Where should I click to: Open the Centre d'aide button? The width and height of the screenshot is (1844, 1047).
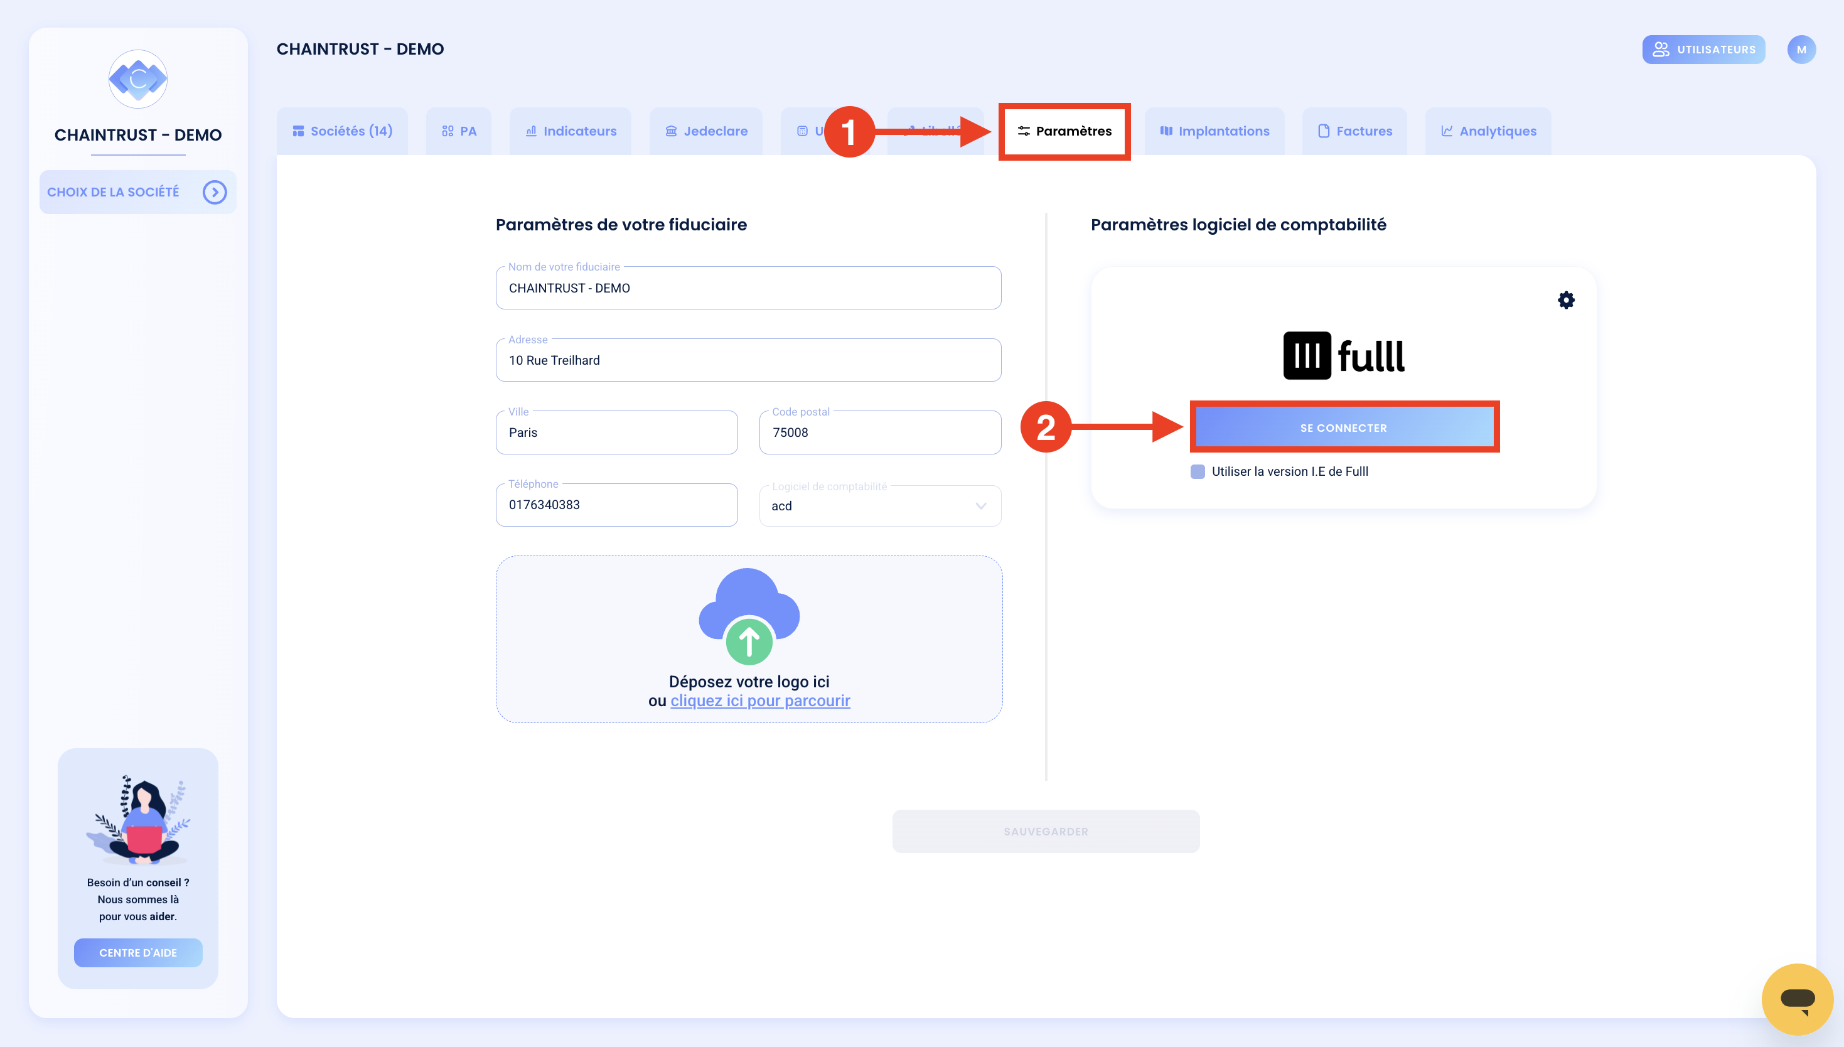click(138, 953)
